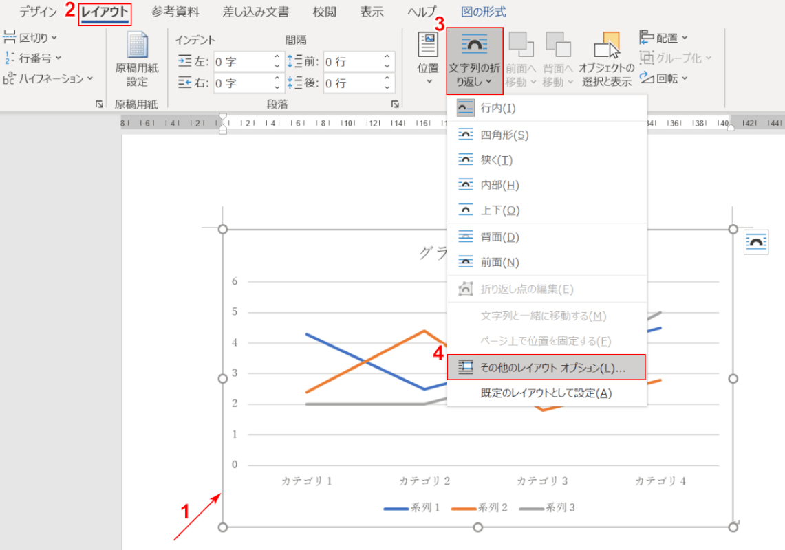Choose 四角形 square wrapping option

504,135
